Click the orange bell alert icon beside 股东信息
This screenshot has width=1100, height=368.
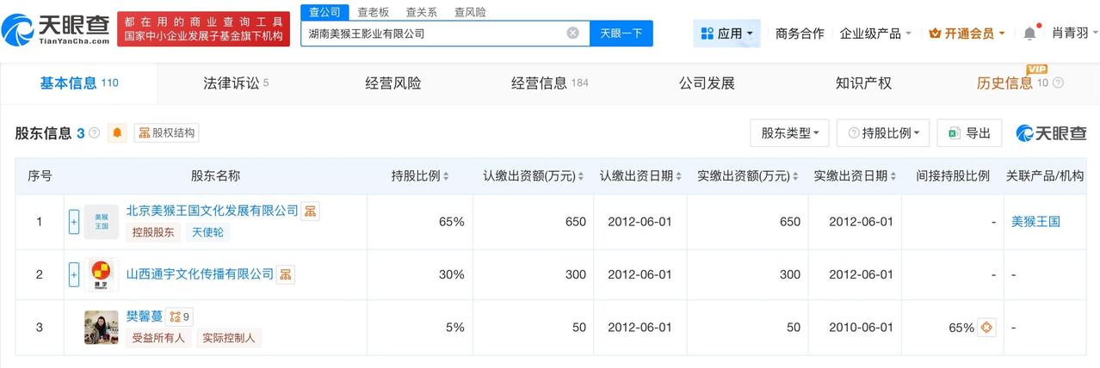pyautogui.click(x=118, y=132)
